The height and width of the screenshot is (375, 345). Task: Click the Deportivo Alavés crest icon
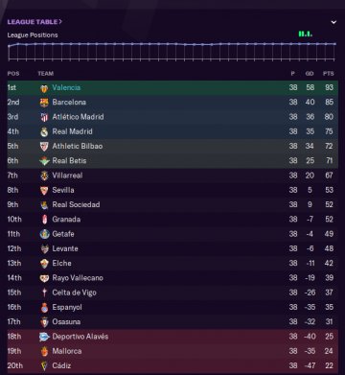[x=44, y=337]
